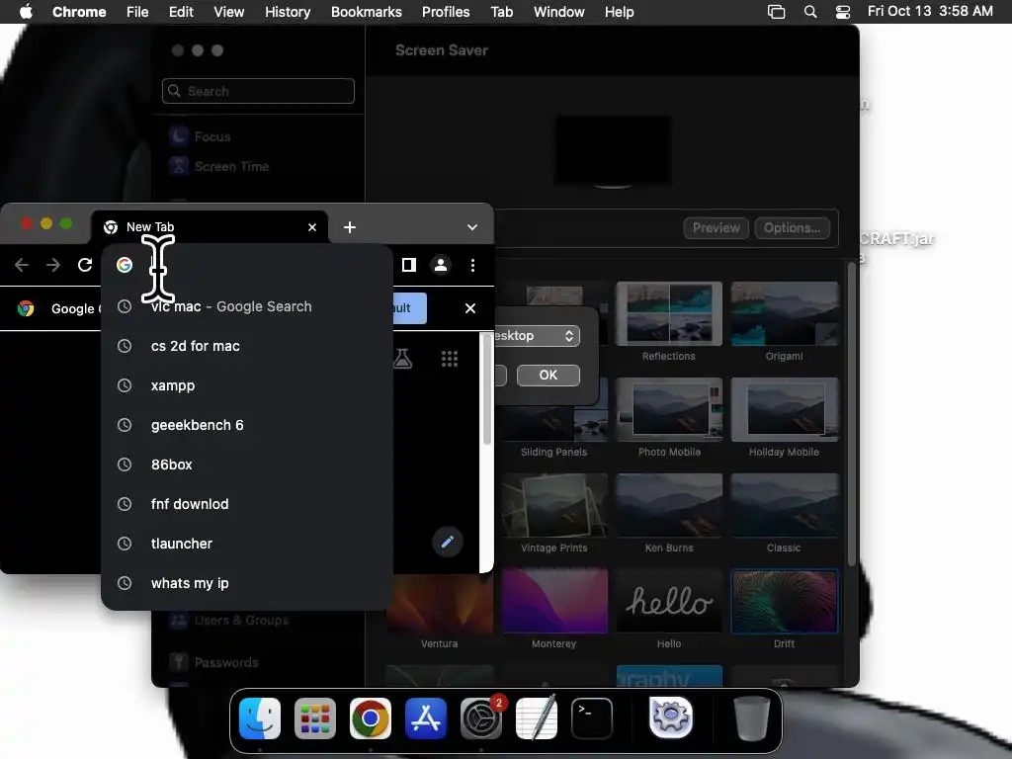Expand Chrome tab search chevron
This screenshot has width=1012, height=759.
(x=472, y=227)
